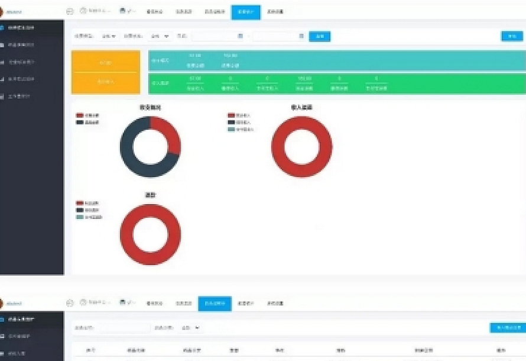Screen dimensions: 526x361
Task: Switch to the first tab in the upper header
Action: pyautogui.click(x=154, y=12)
